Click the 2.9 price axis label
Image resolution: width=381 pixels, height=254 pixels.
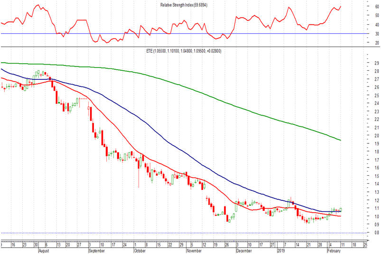pyautogui.click(x=376, y=63)
